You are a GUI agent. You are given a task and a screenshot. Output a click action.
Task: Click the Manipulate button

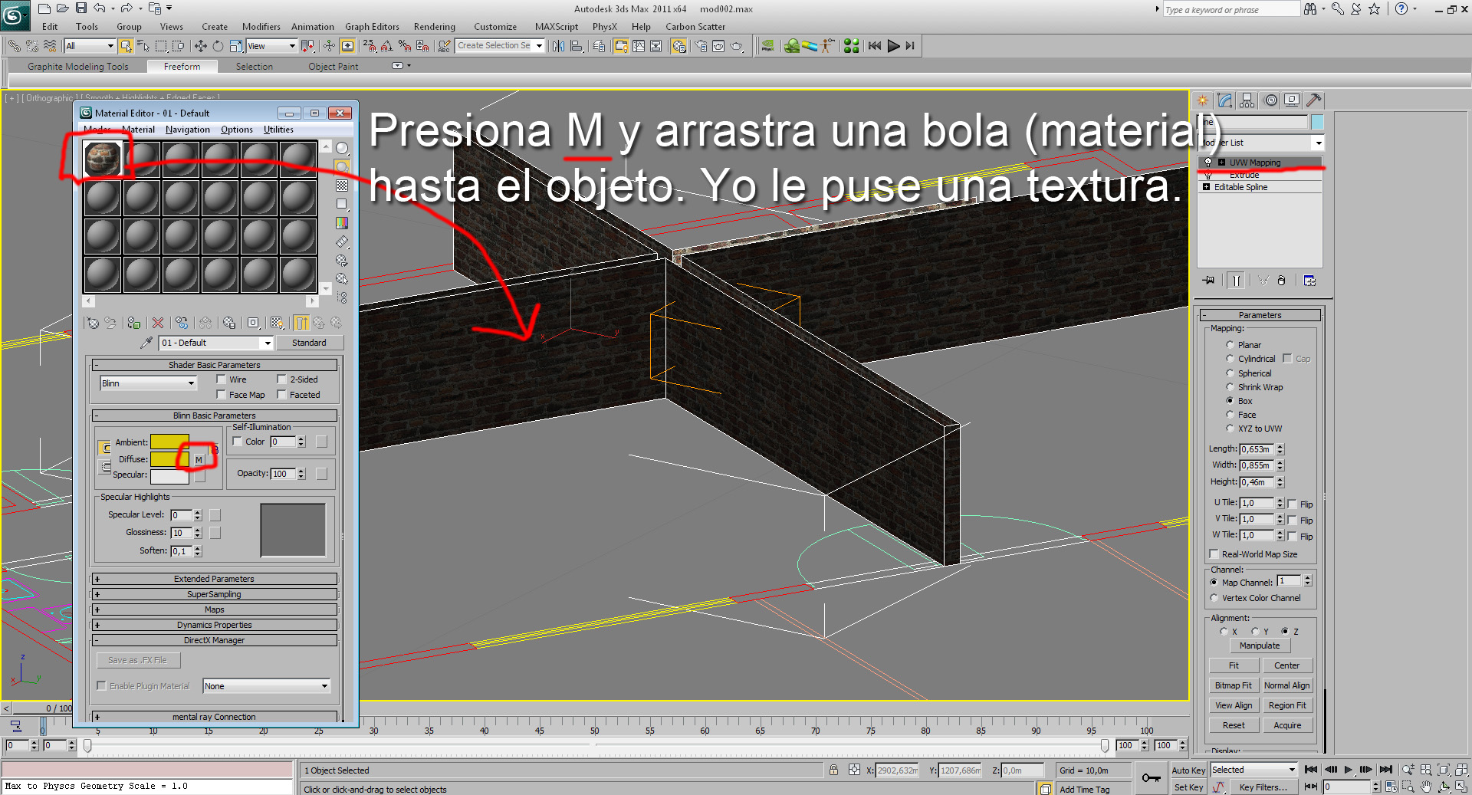[1260, 646]
